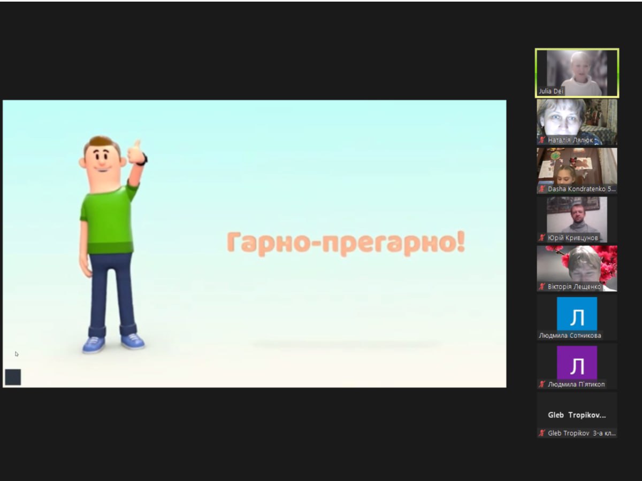Select muted mic icon next to Юрій Кривцунов

coord(542,238)
